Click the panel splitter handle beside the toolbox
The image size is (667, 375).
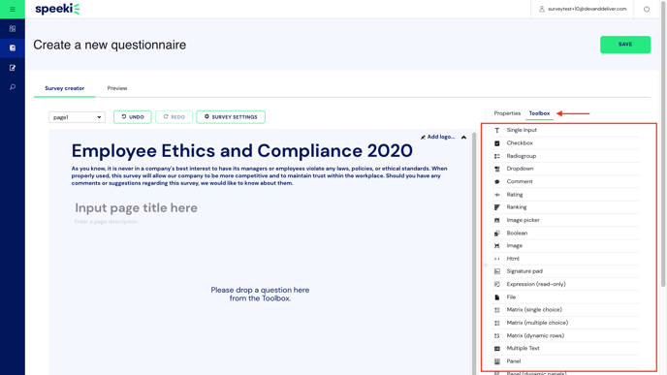(x=486, y=265)
